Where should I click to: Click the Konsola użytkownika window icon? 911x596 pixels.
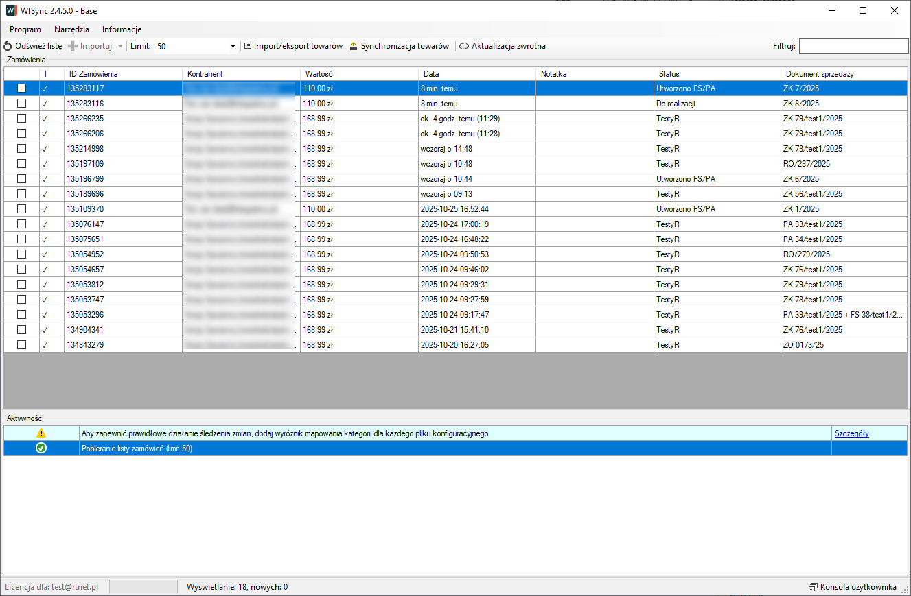[x=813, y=587]
